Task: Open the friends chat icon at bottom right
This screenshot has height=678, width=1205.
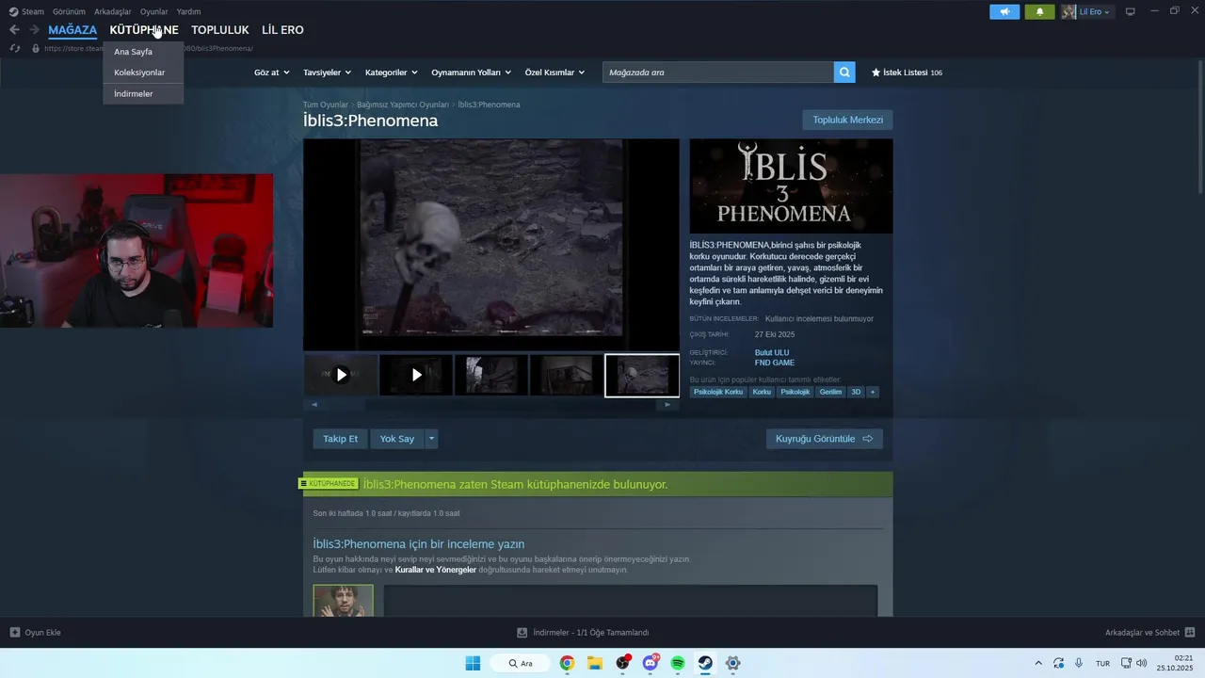Action: tap(1190, 632)
